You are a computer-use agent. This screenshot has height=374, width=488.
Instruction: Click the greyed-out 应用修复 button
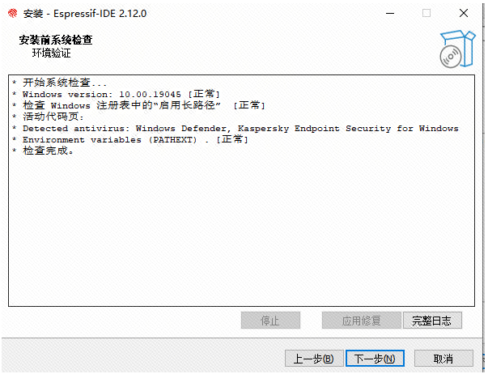[361, 320]
